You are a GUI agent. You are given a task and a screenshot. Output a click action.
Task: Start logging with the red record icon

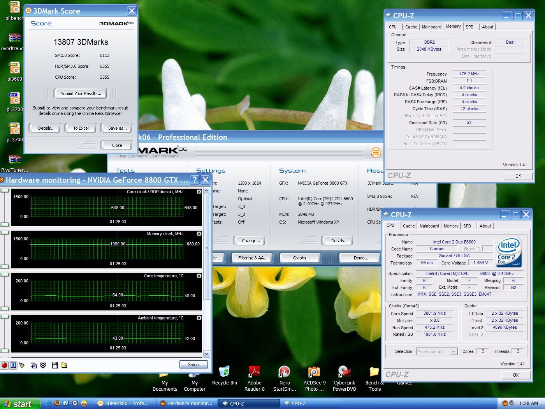tap(4, 365)
